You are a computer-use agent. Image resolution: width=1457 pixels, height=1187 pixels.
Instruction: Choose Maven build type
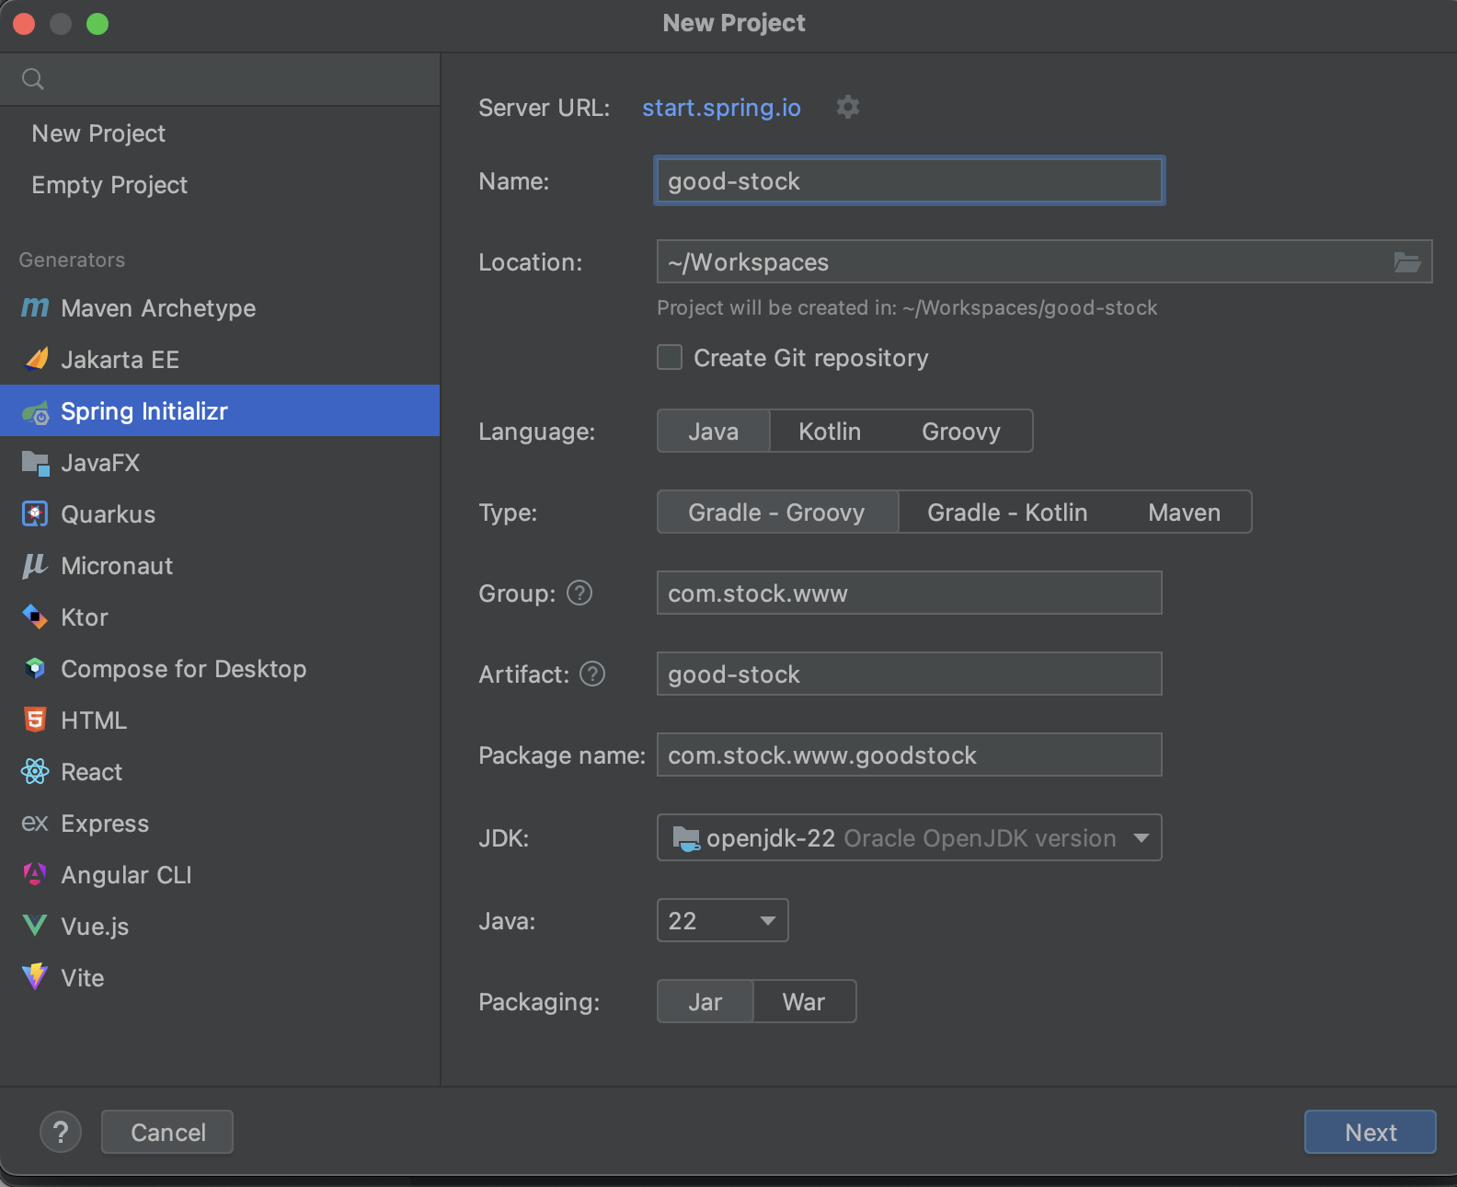click(x=1185, y=512)
